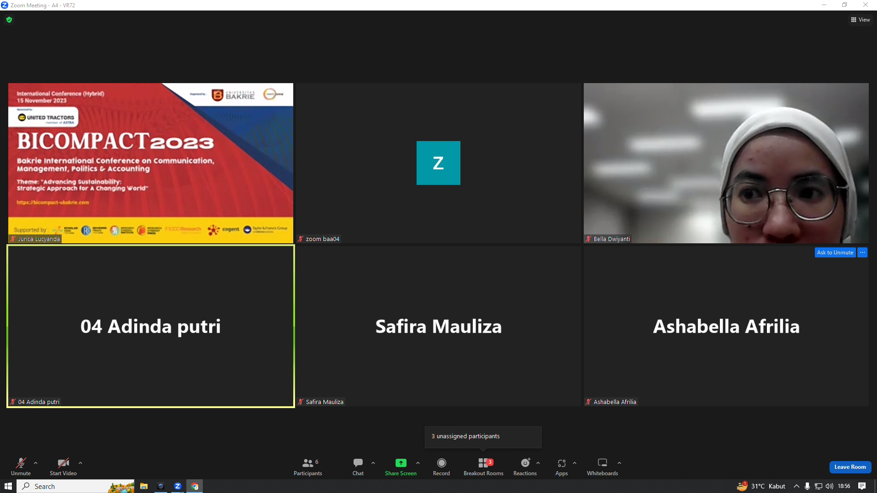The width and height of the screenshot is (877, 493).
Task: Open the Zoom app on the taskbar
Action: point(178,486)
